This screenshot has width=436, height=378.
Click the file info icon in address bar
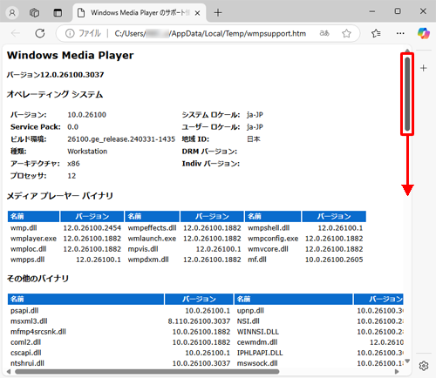tap(70, 34)
